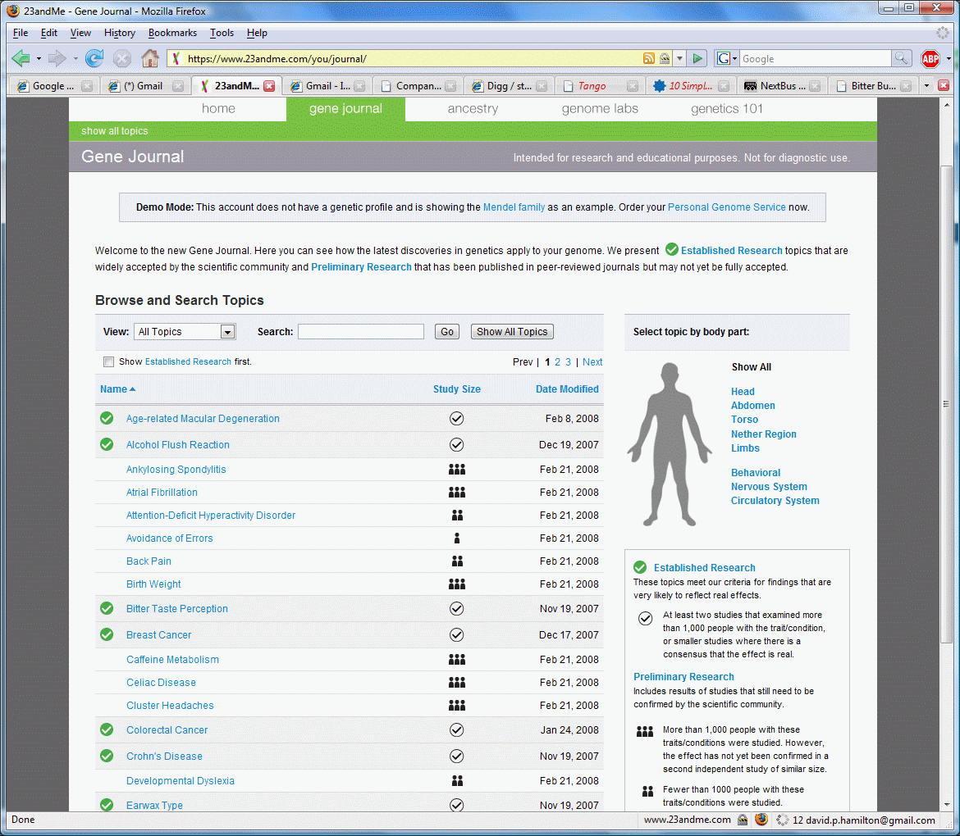Open the Earwax Type topic
Image resolution: width=960 pixels, height=836 pixels.
(x=154, y=805)
